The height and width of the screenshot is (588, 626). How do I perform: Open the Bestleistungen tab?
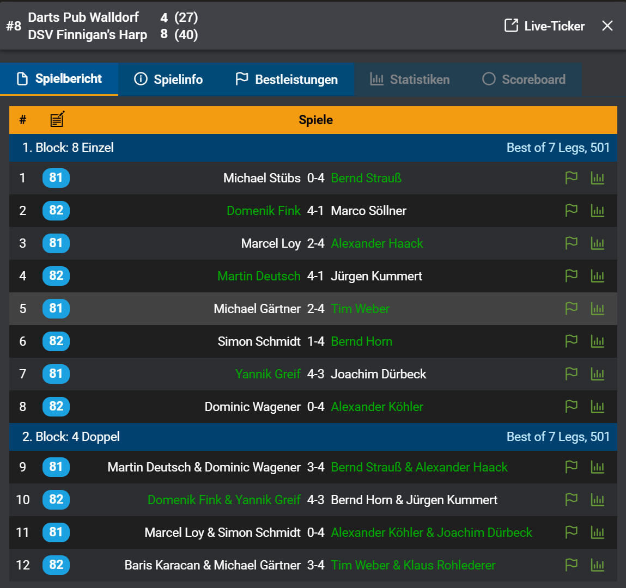coord(287,79)
